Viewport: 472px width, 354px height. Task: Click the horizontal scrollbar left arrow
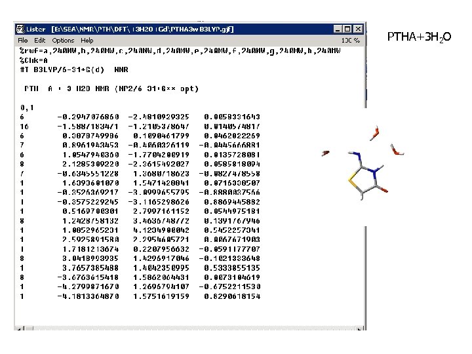pyautogui.click(x=19, y=328)
